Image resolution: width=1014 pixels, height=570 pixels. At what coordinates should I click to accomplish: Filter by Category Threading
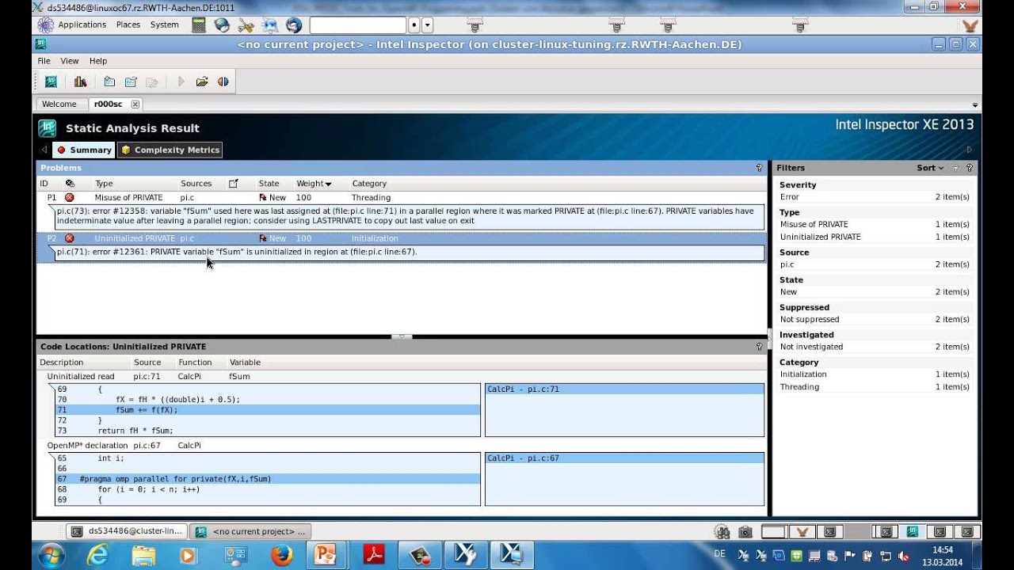875,387
